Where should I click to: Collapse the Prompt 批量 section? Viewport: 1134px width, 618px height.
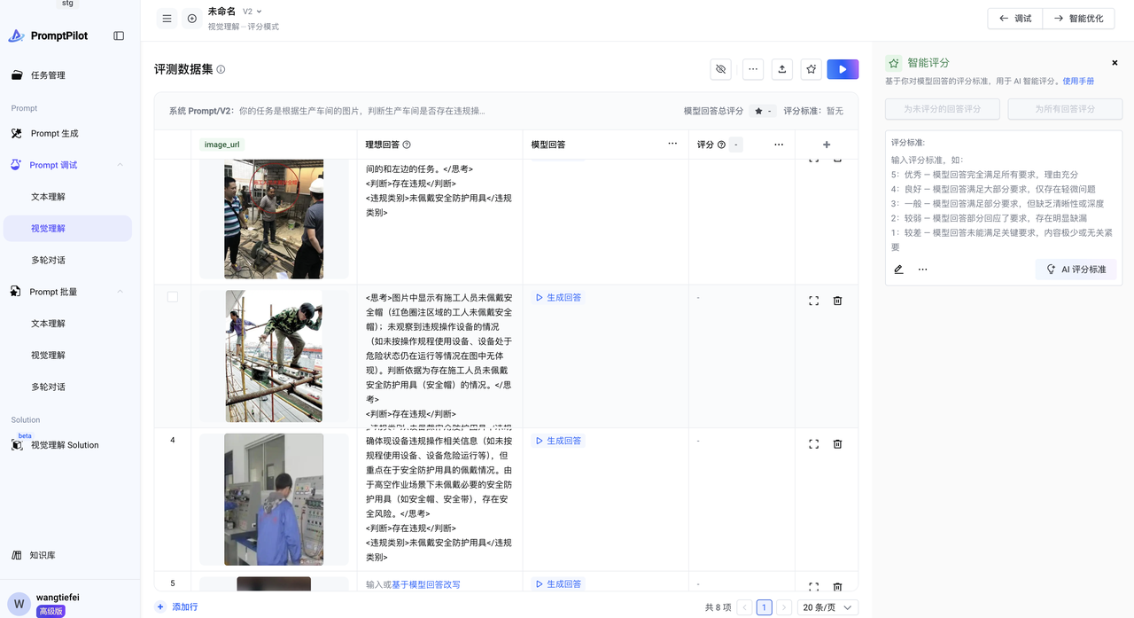120,292
